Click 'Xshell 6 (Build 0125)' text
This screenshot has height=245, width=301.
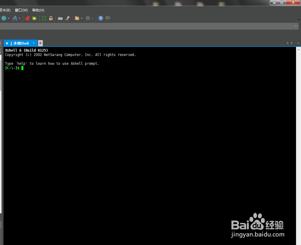click(x=26, y=50)
